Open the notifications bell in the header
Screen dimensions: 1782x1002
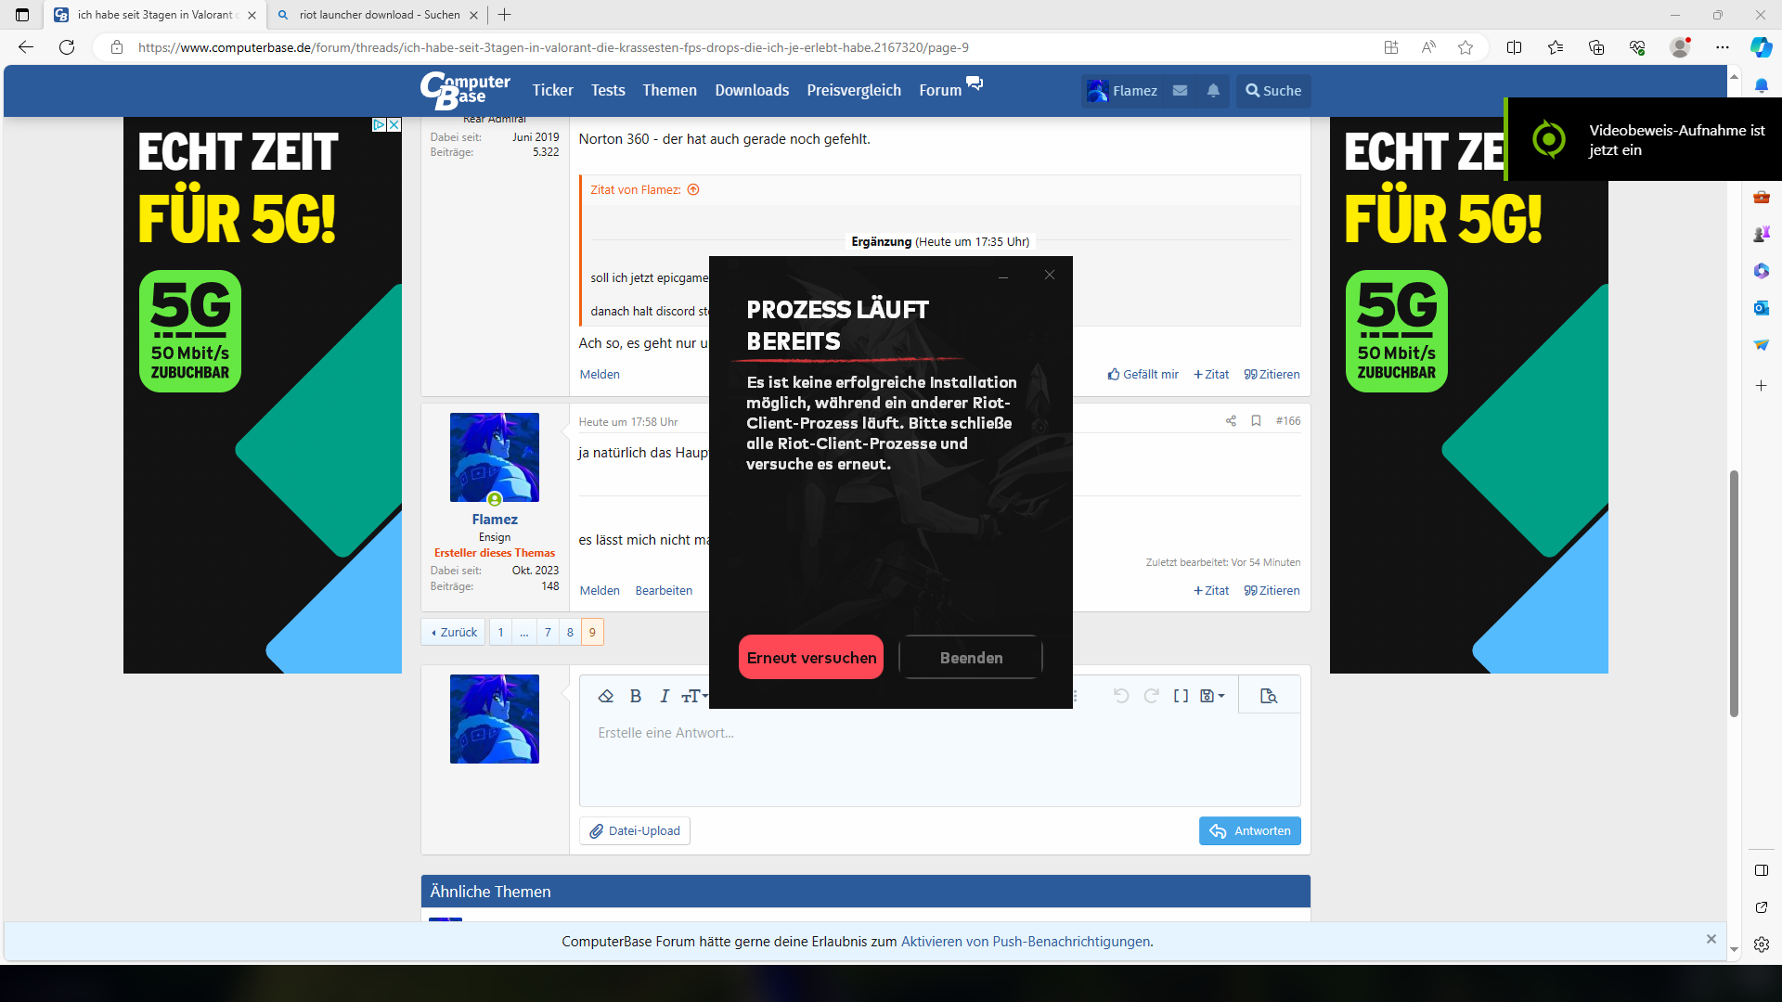pos(1213,91)
